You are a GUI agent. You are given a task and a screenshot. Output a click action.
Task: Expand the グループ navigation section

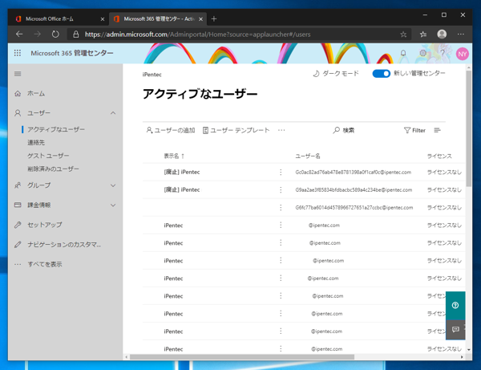click(113, 185)
